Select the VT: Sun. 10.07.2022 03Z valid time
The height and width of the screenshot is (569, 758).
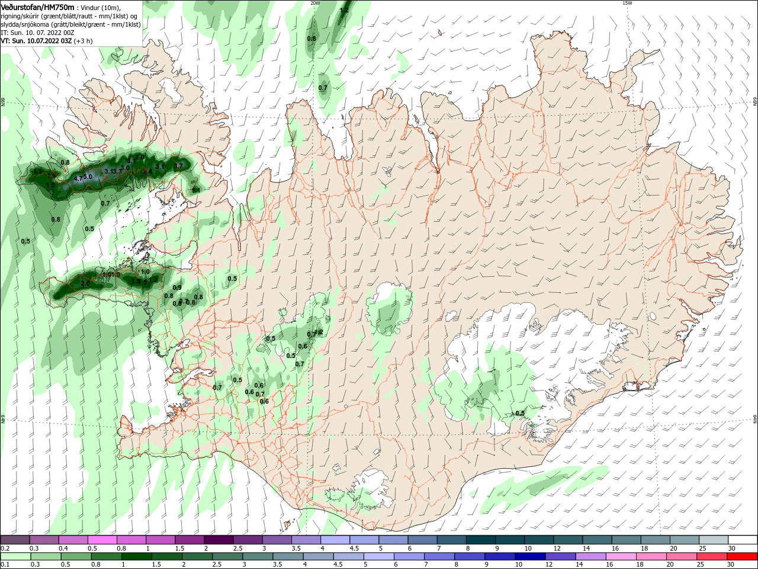click(37, 41)
